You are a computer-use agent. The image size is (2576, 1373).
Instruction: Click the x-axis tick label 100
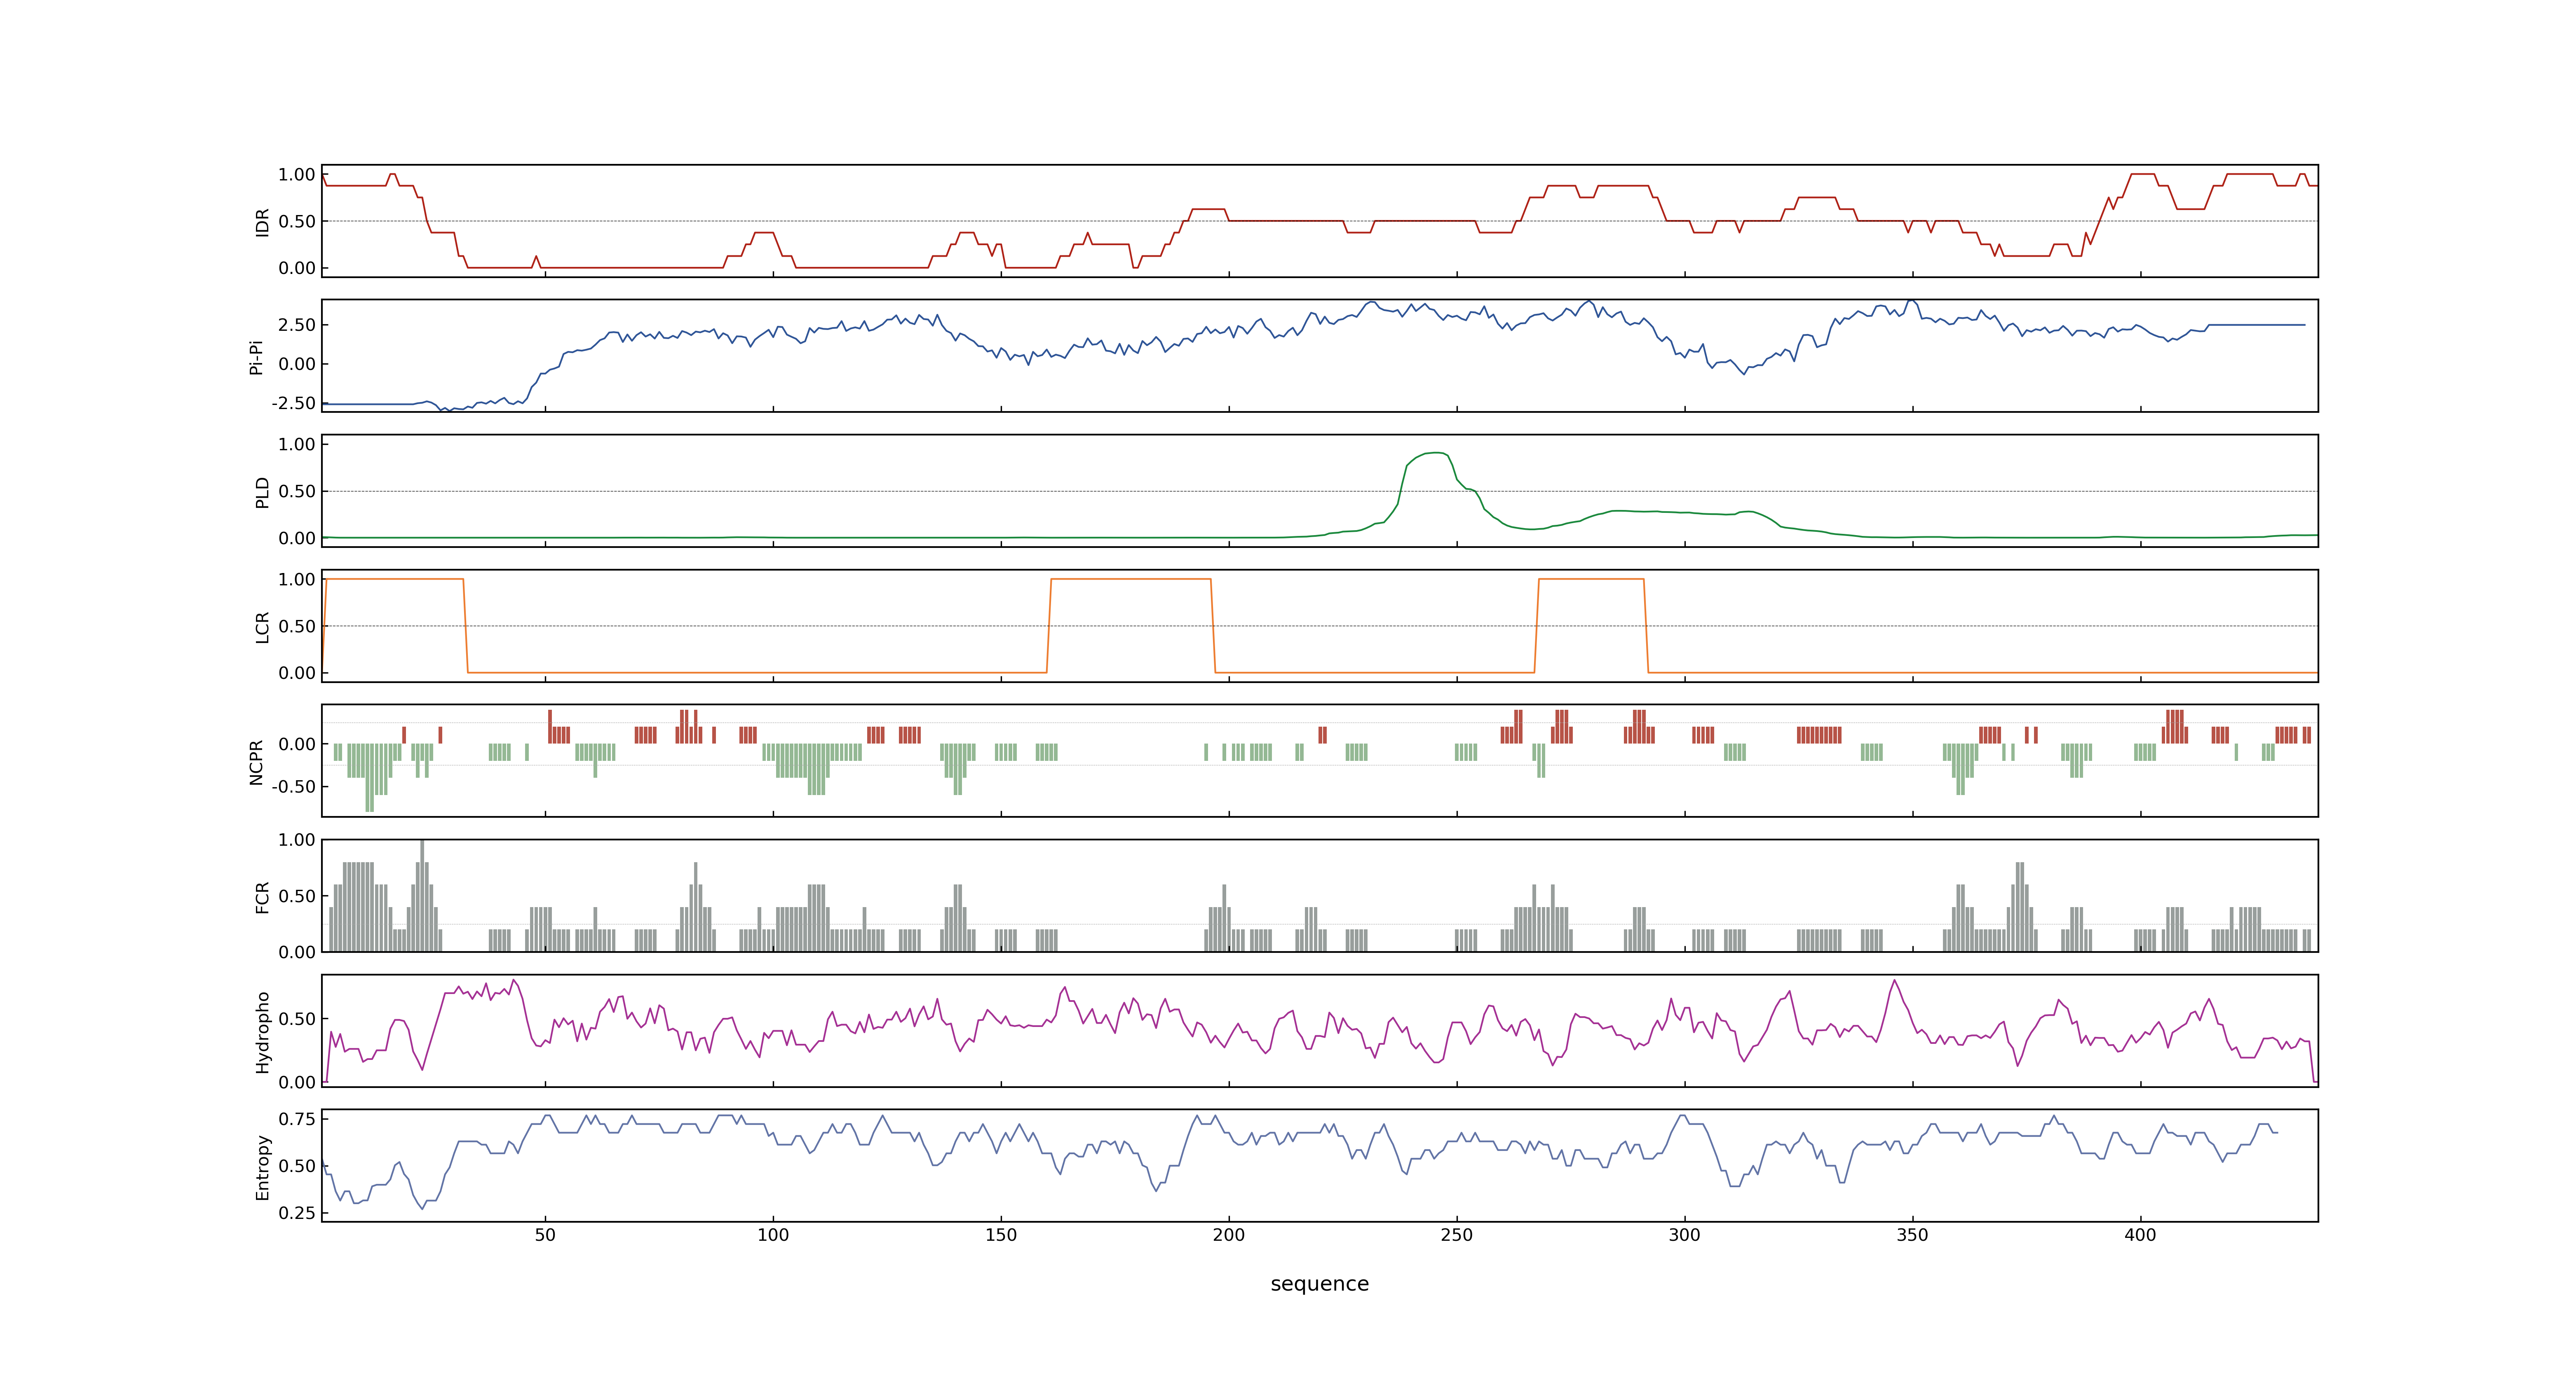click(x=773, y=1235)
